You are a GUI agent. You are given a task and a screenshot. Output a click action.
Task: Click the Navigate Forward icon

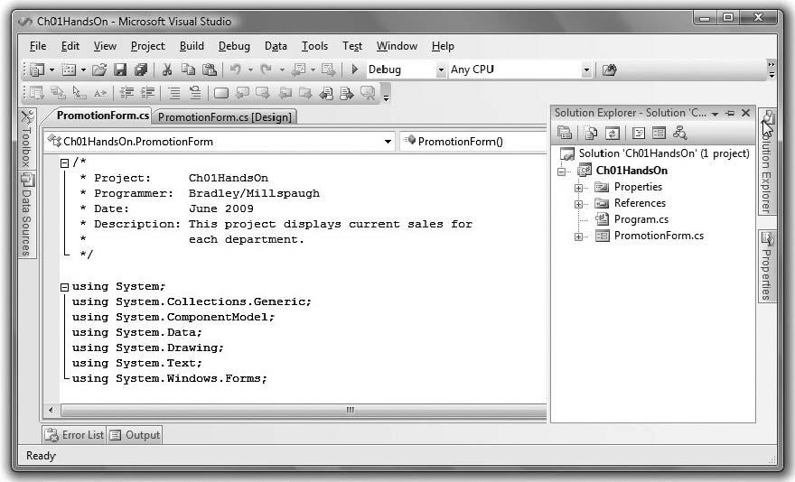tap(328, 70)
